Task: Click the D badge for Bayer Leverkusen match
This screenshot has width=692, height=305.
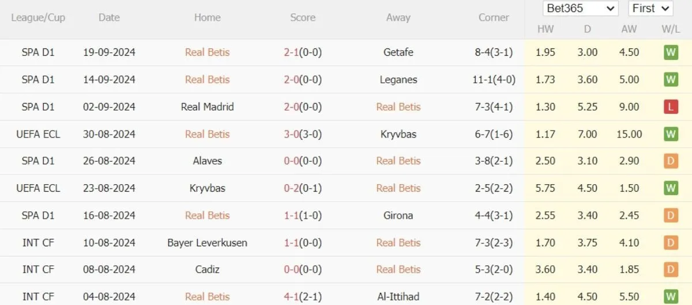Action: [x=670, y=243]
